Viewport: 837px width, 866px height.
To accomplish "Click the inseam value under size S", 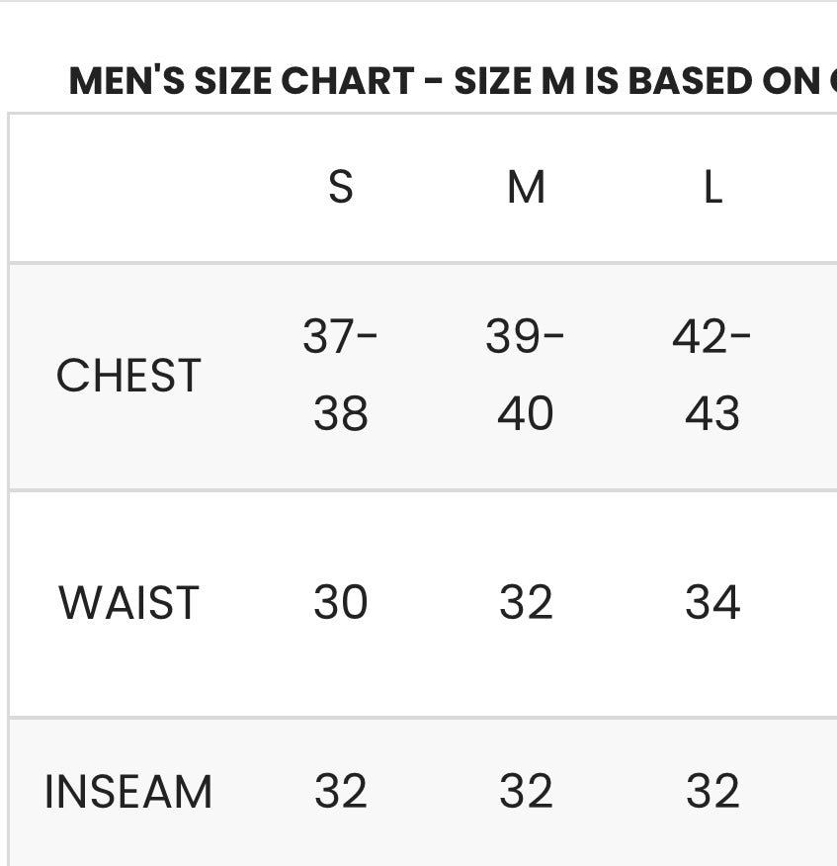I will coord(341,792).
